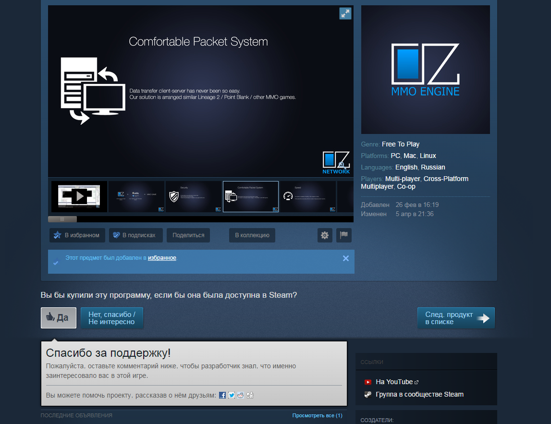
Task: Dismiss the favorites notification banner
Action: pos(346,258)
